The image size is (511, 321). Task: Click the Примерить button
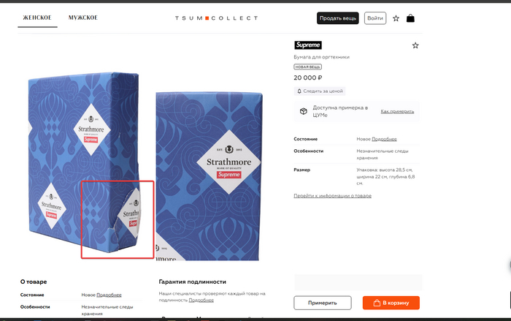323,303
